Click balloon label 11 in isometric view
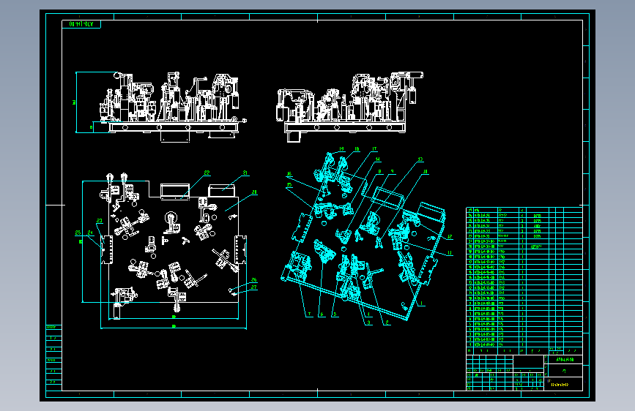Viewport: 635px width, 411px height. point(450,253)
